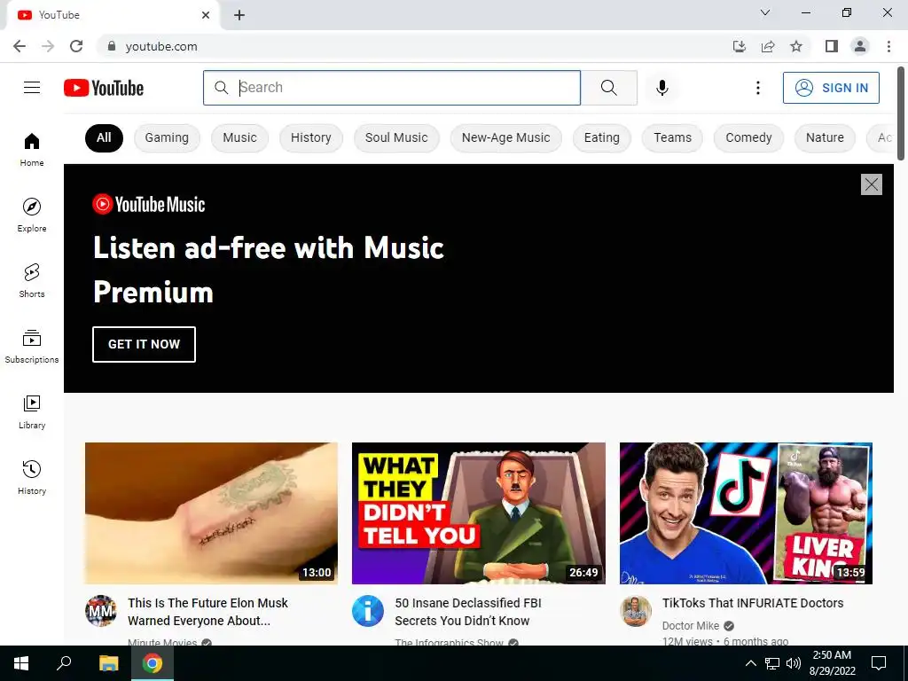908x681 pixels.
Task: Click the 13:00 video thumbnail
Action: tap(211, 513)
